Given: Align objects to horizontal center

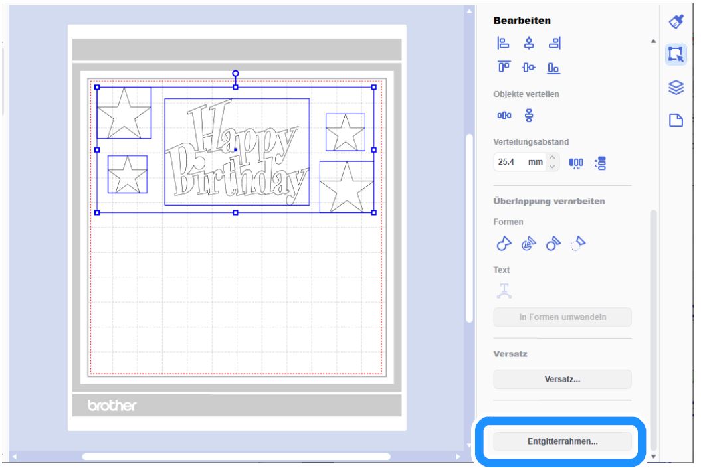Looking at the screenshot, I should pos(528,43).
